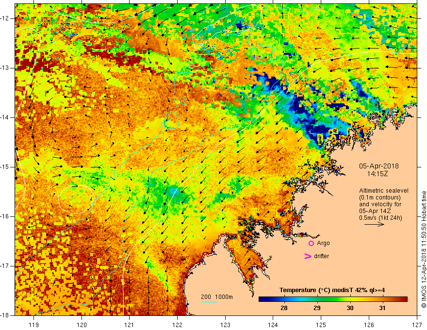Click the latitude axis label -17

coord(5,266)
